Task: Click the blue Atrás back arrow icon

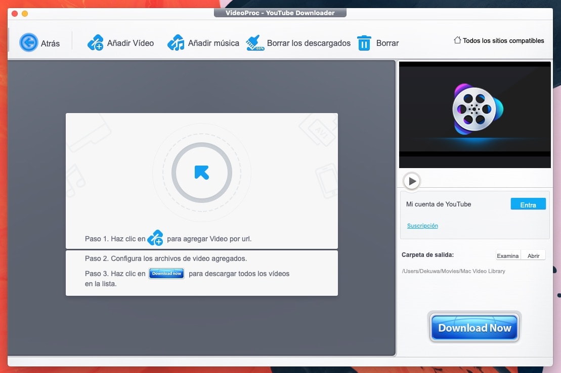Action: click(29, 42)
